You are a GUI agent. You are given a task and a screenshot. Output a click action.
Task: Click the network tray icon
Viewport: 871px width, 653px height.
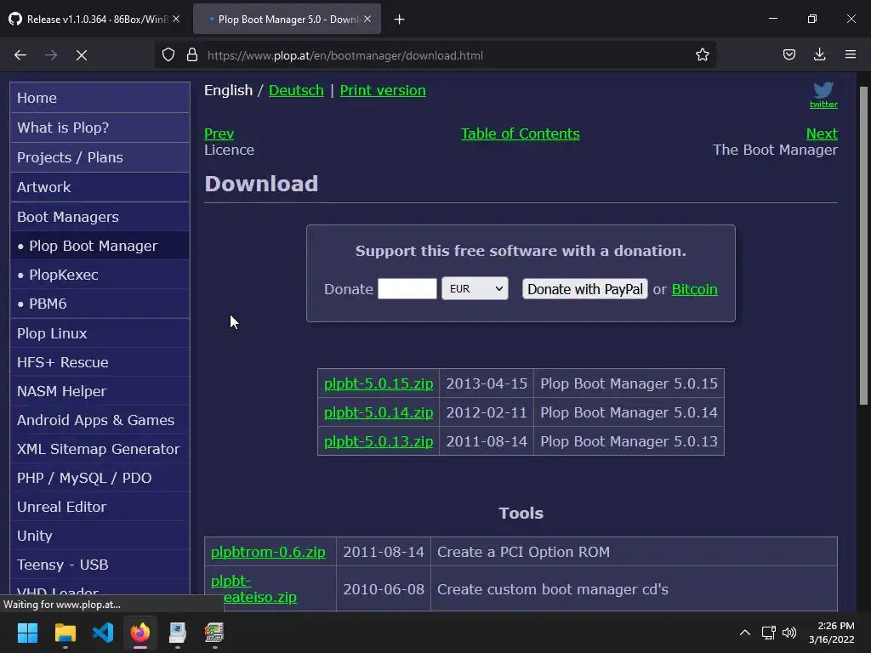click(x=769, y=633)
